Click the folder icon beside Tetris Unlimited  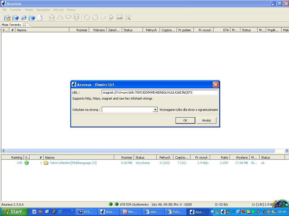click(46, 163)
